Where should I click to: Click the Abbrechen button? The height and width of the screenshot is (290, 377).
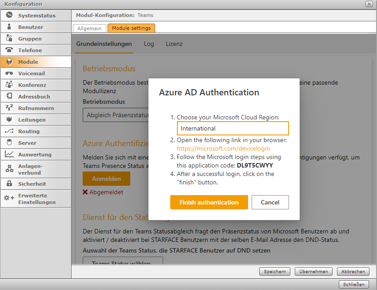pos(353,271)
